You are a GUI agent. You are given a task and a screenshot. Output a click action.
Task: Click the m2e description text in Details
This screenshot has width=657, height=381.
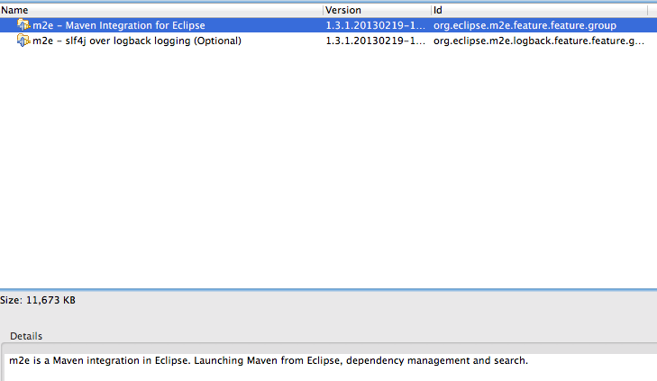click(x=269, y=360)
